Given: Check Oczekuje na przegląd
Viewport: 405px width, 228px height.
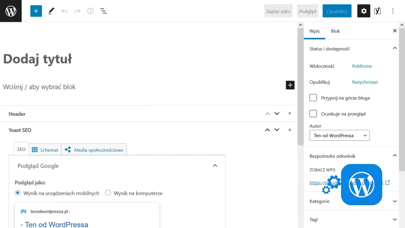Looking at the screenshot, I should pyautogui.click(x=313, y=113).
